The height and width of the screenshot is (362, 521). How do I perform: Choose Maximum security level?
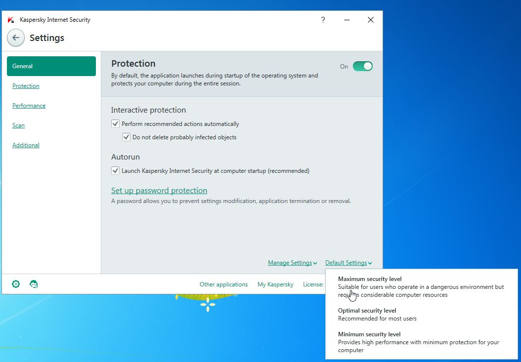[421, 286]
